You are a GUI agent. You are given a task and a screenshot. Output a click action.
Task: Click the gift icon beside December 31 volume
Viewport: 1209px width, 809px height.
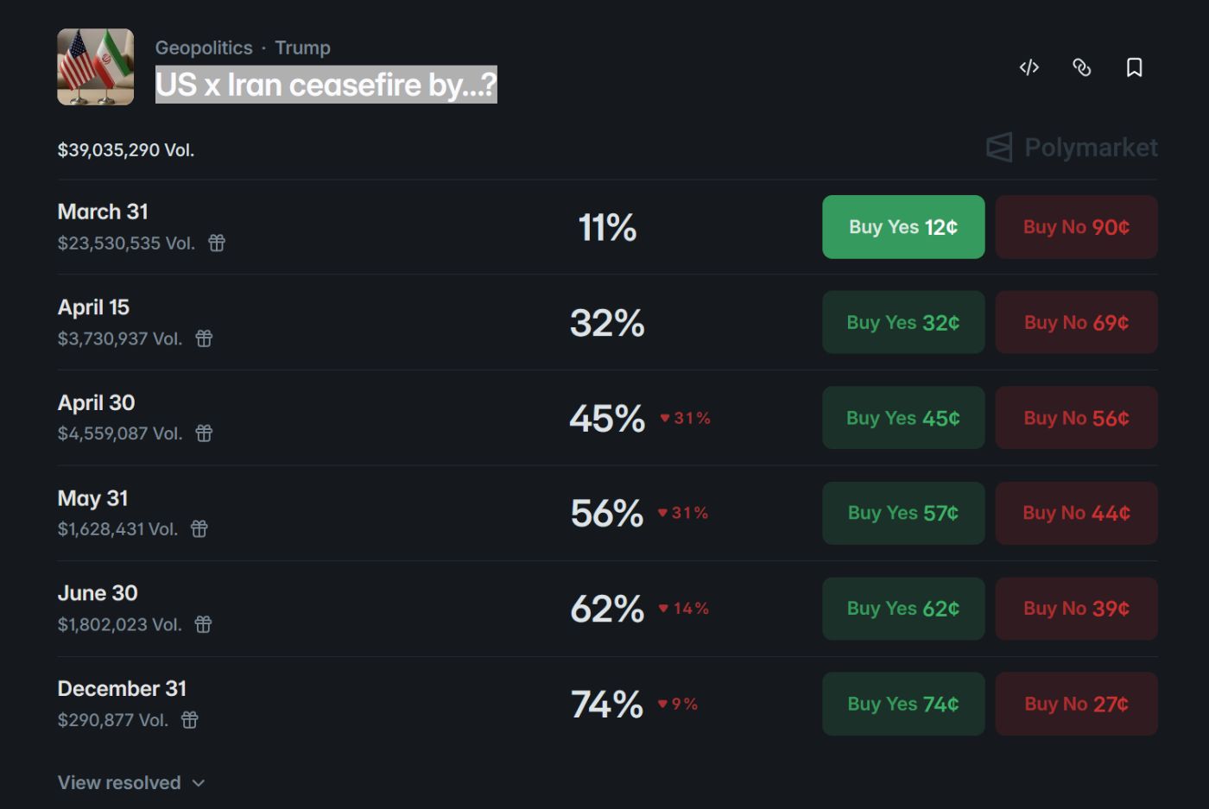pos(190,720)
